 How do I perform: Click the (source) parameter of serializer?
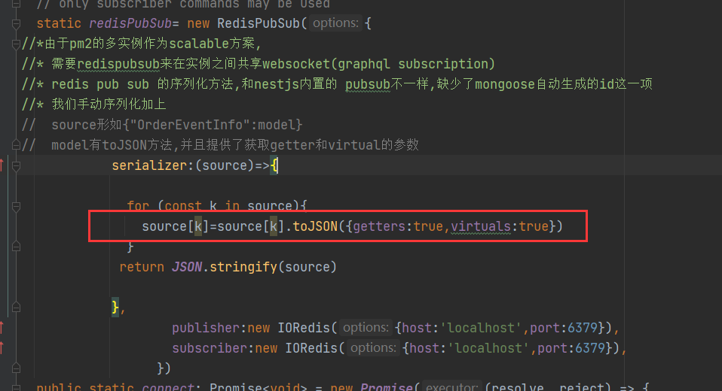[x=225, y=165]
